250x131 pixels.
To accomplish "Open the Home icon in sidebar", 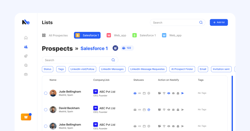I will click(x=26, y=38).
